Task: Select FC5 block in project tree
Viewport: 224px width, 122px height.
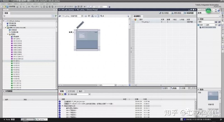Action: tap(16, 70)
